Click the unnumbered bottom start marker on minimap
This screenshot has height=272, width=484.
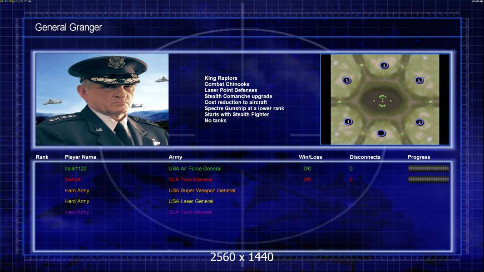(381, 133)
